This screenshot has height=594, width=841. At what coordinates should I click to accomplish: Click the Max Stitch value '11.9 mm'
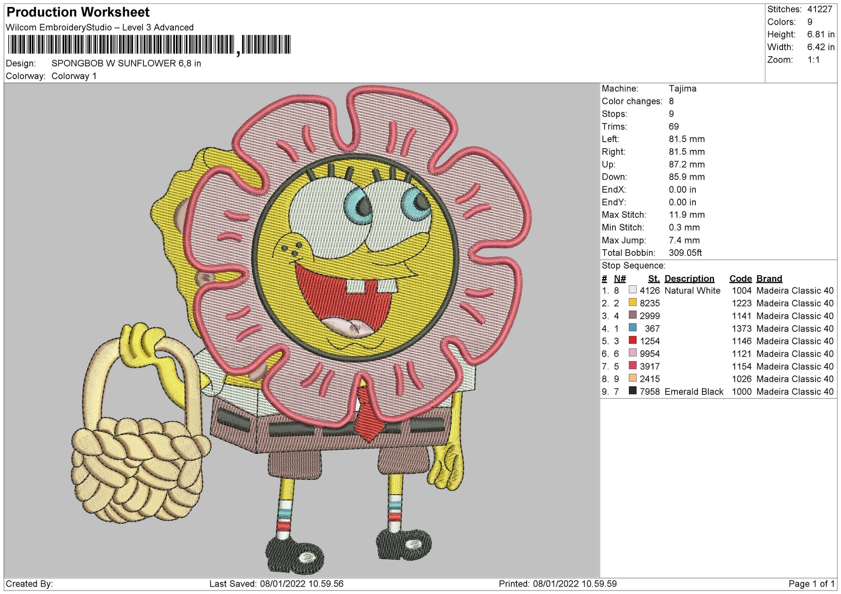(687, 215)
